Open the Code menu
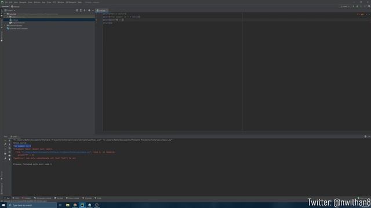This screenshot has width=371, height=208. 30,2
